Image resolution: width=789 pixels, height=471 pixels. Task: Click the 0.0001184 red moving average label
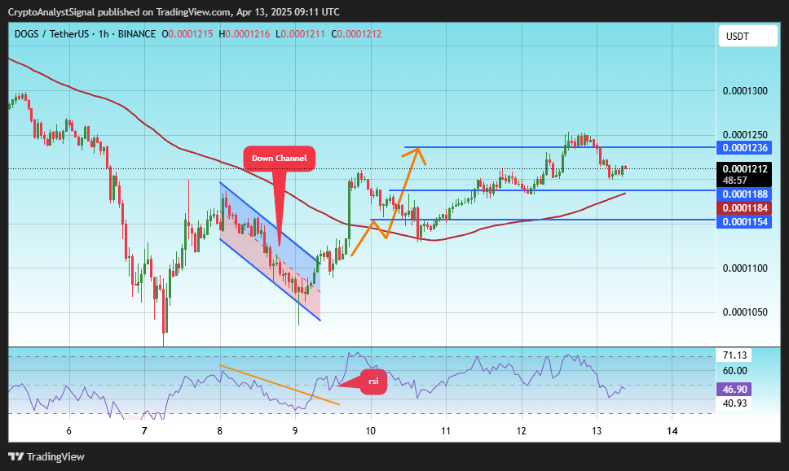(x=743, y=208)
